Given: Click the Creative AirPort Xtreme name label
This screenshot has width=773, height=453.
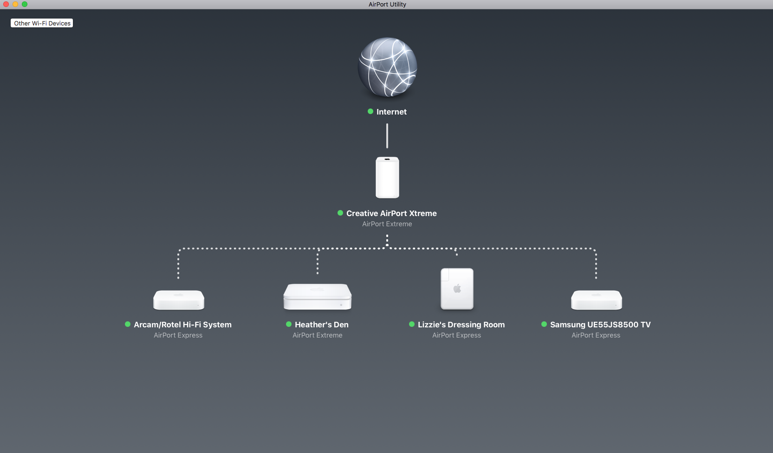Looking at the screenshot, I should 391,213.
